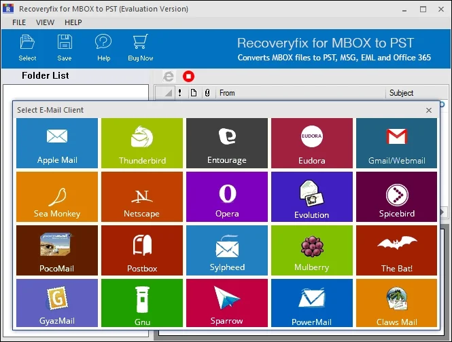
Task: Choose The Bat! tile
Action: click(396, 250)
